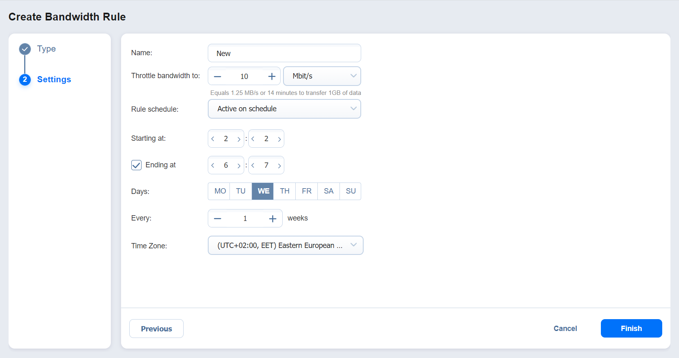Viewport: 679px width, 358px height.
Task: Go to the Type step
Action: tap(46, 49)
